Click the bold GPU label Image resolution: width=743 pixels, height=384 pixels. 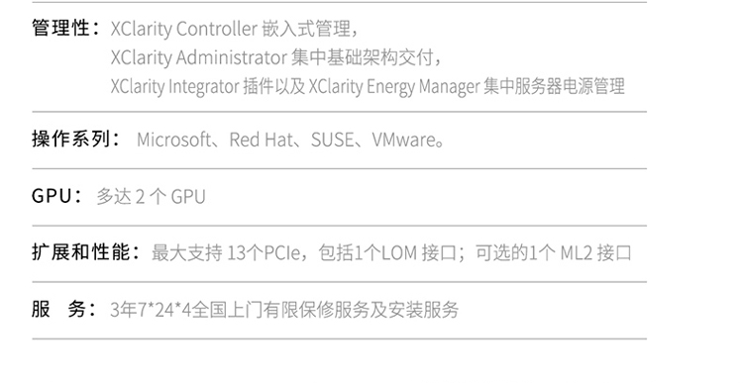pyautogui.click(x=52, y=196)
